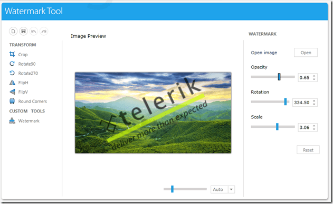Decrease Scale with the down spinner
The height and width of the screenshot is (204, 333).
(314, 129)
